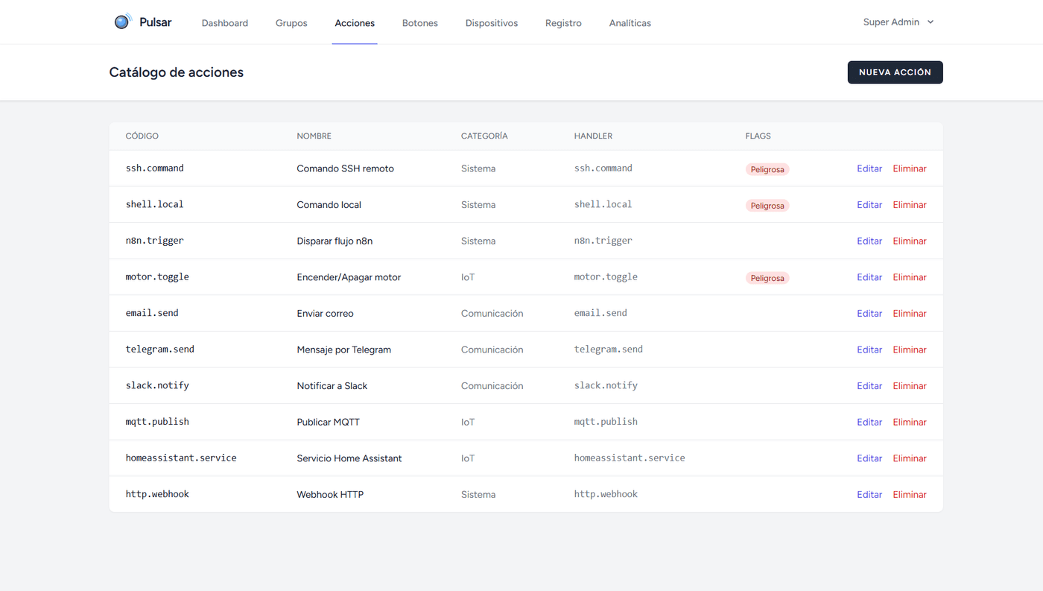The width and height of the screenshot is (1043, 591).
Task: Delete the shell.local action
Action: coord(910,205)
